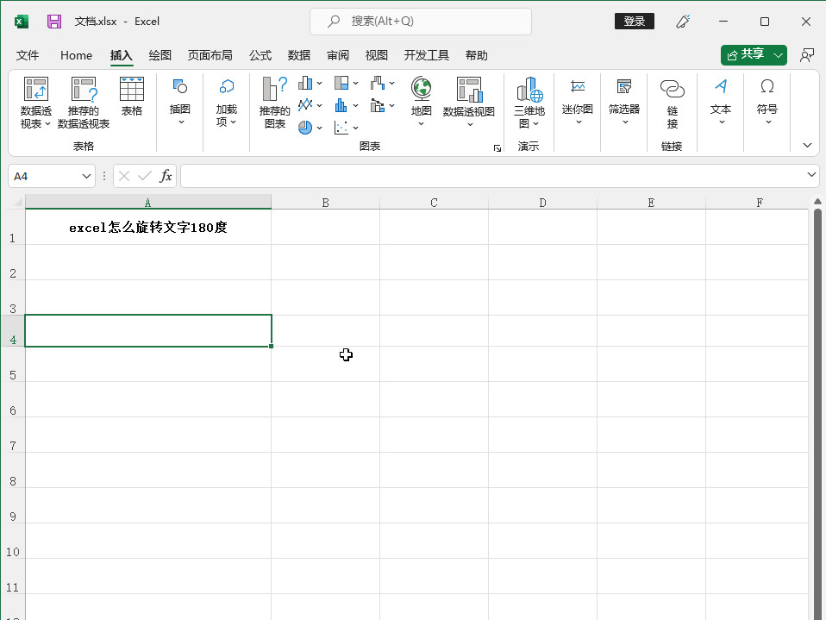Viewport: 826px width, 620px height.
Task: Click the vertical scrollbar up arrow
Action: point(817,202)
